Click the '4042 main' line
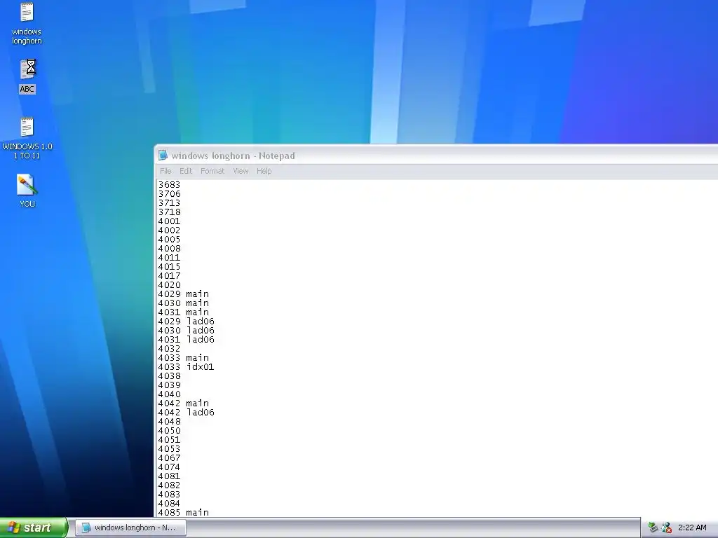The height and width of the screenshot is (538, 718). [x=183, y=403]
